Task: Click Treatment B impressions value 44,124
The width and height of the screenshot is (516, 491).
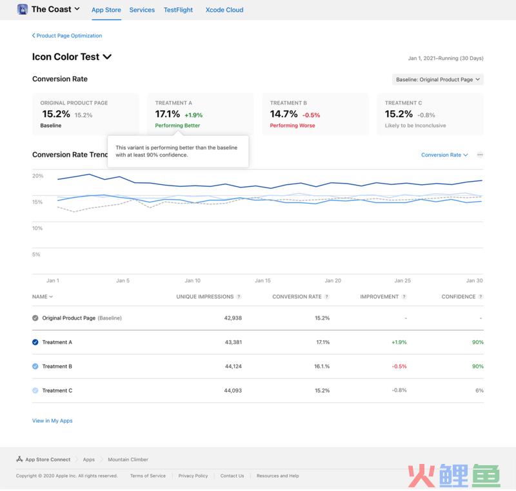Action: pos(233,366)
